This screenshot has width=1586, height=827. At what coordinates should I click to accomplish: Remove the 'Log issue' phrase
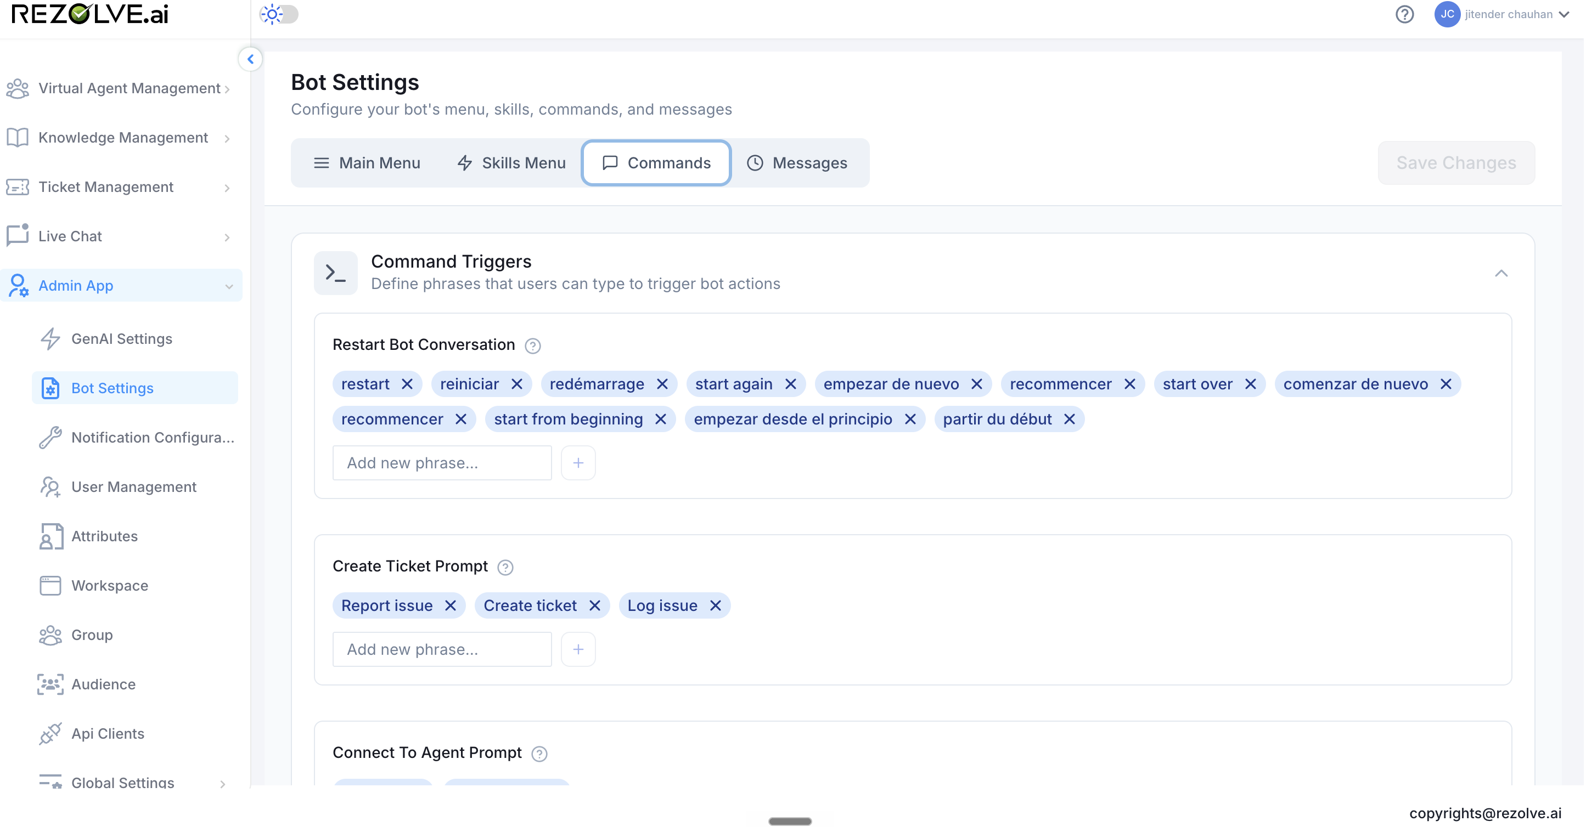[x=715, y=605]
